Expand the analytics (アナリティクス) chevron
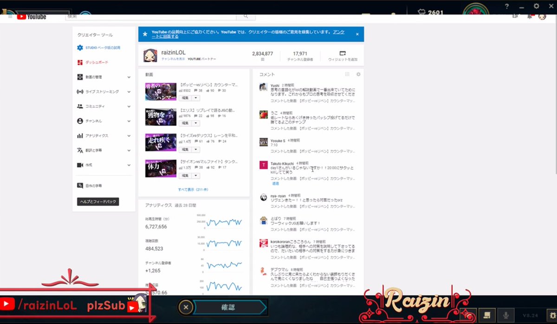557x324 pixels. click(129, 136)
